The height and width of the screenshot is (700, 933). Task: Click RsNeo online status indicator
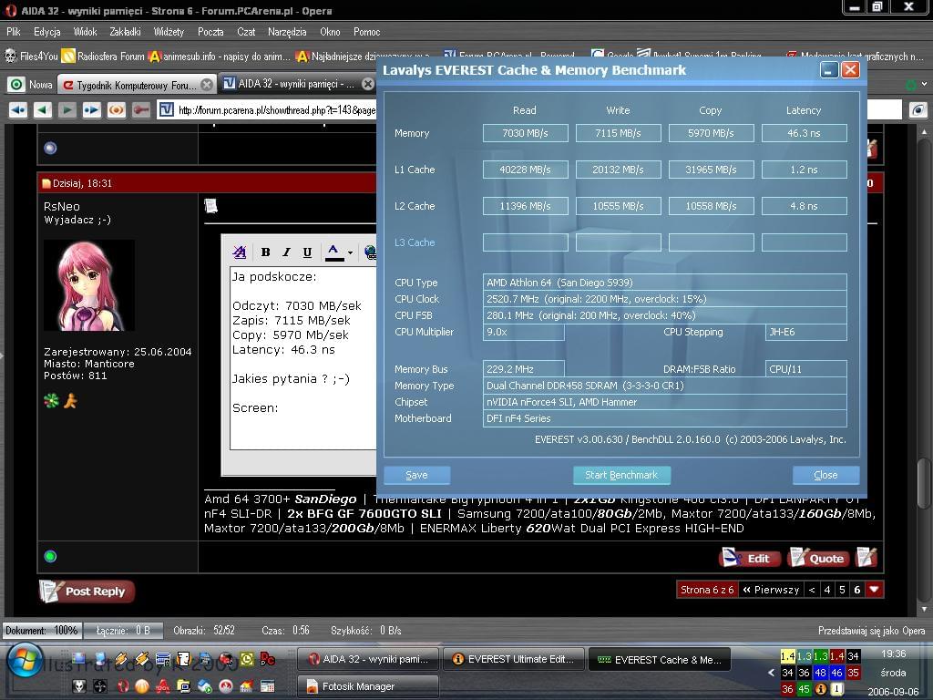[51, 557]
